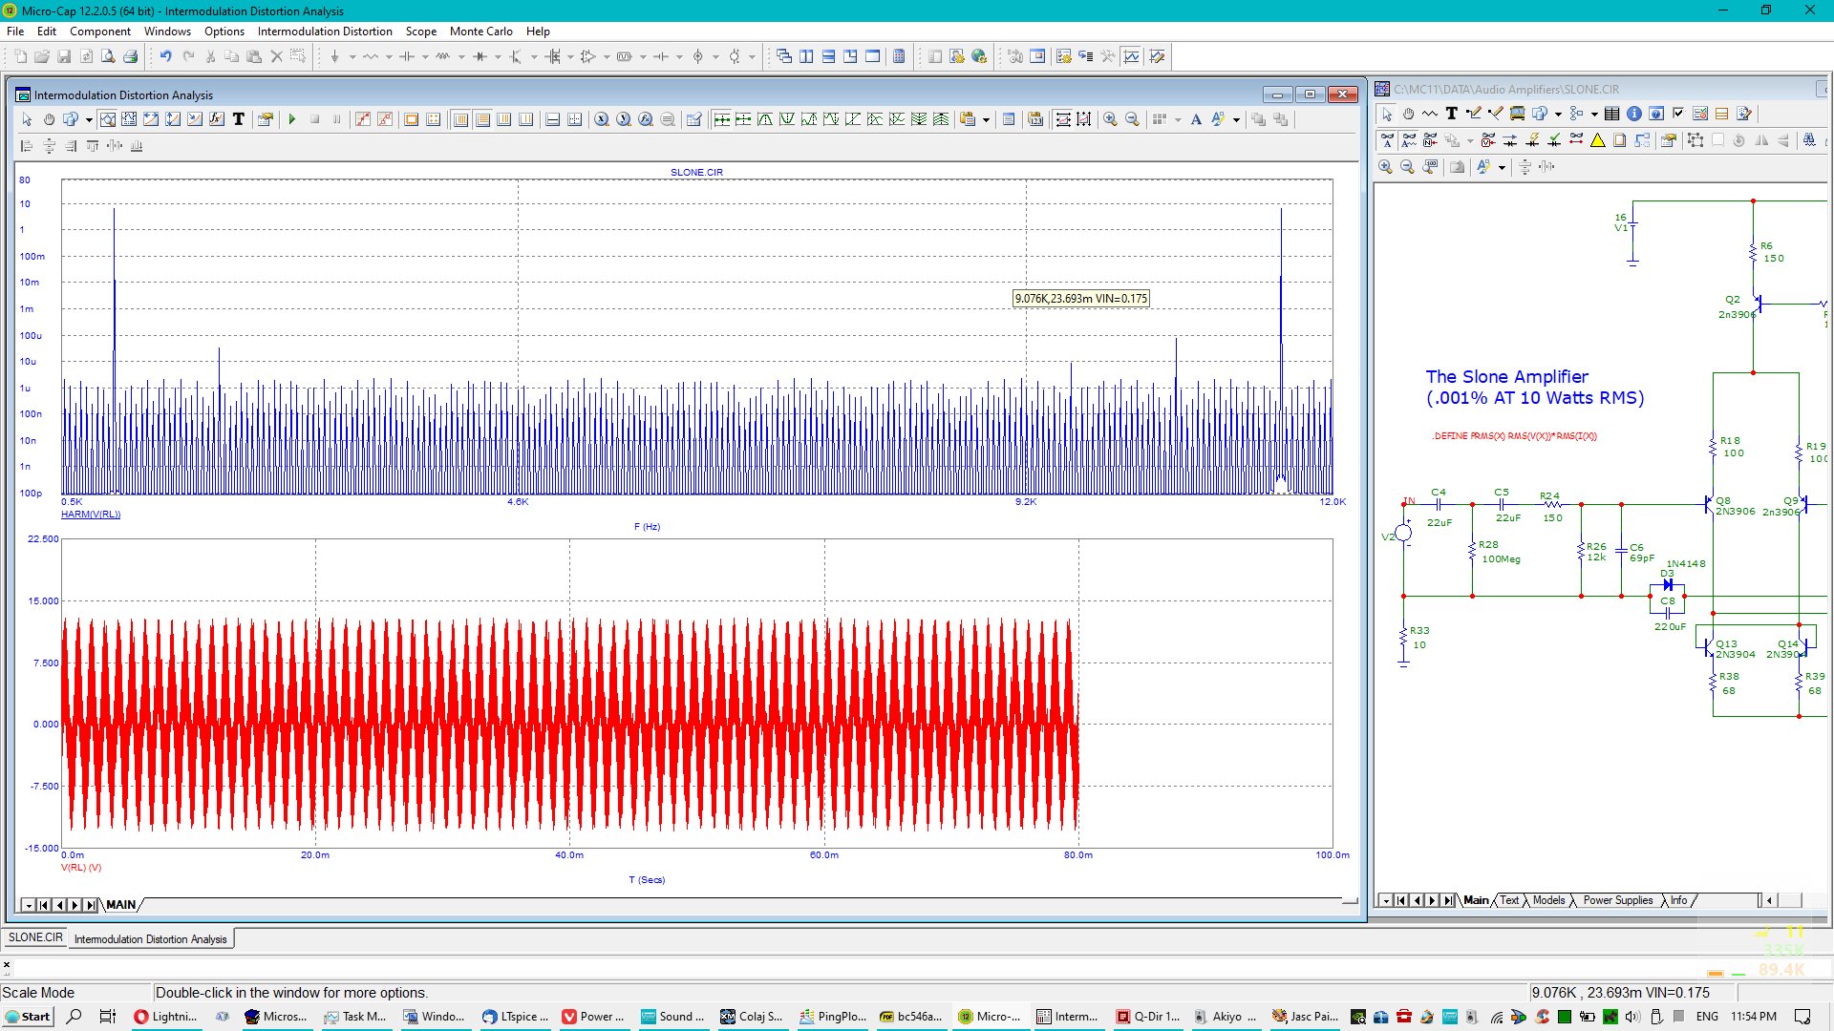
Task: Switch to Power Supplies page tab
Action: 1617,900
